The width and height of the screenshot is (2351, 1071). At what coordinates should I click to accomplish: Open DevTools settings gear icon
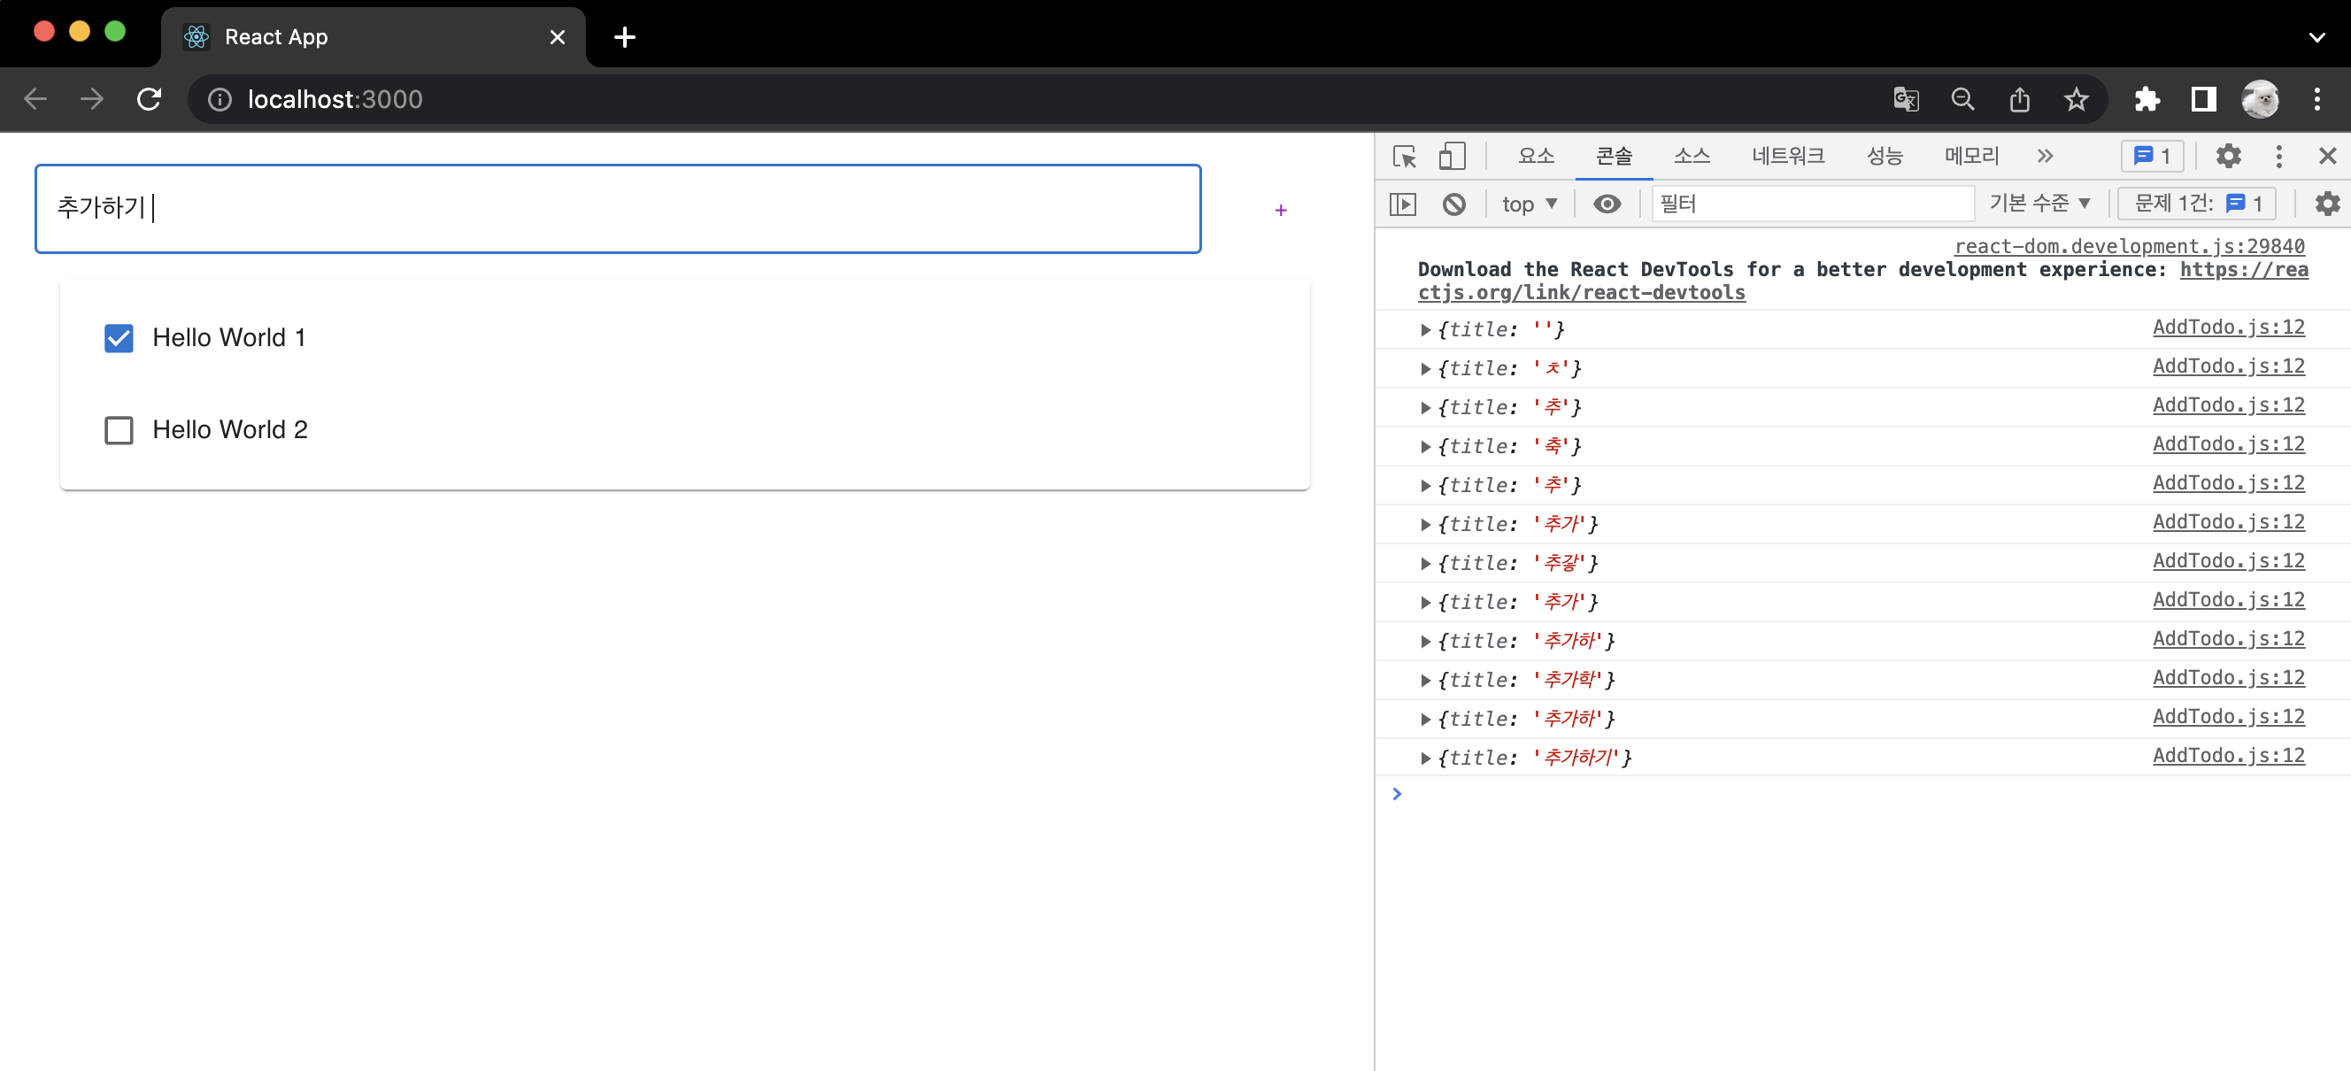[2228, 156]
